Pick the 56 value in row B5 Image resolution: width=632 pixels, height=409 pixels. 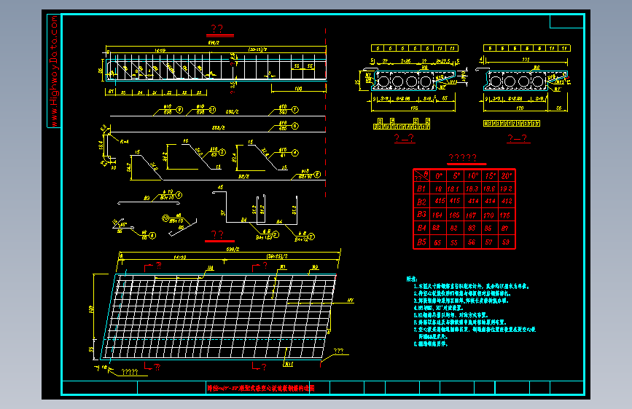point(472,242)
